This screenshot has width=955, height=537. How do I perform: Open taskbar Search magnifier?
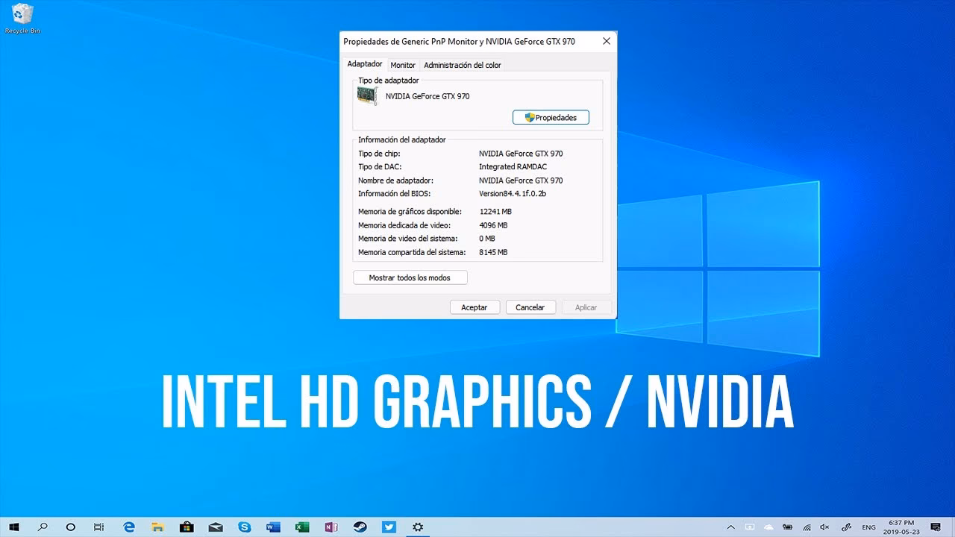(x=43, y=527)
